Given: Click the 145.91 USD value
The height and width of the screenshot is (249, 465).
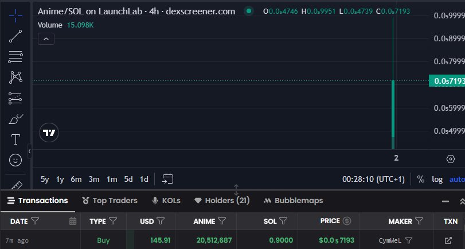Looking at the screenshot, I should (161, 240).
